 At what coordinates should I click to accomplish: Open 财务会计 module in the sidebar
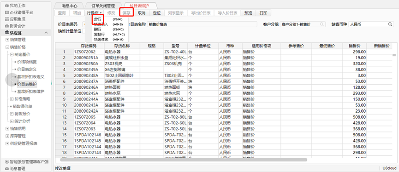(15, 26)
